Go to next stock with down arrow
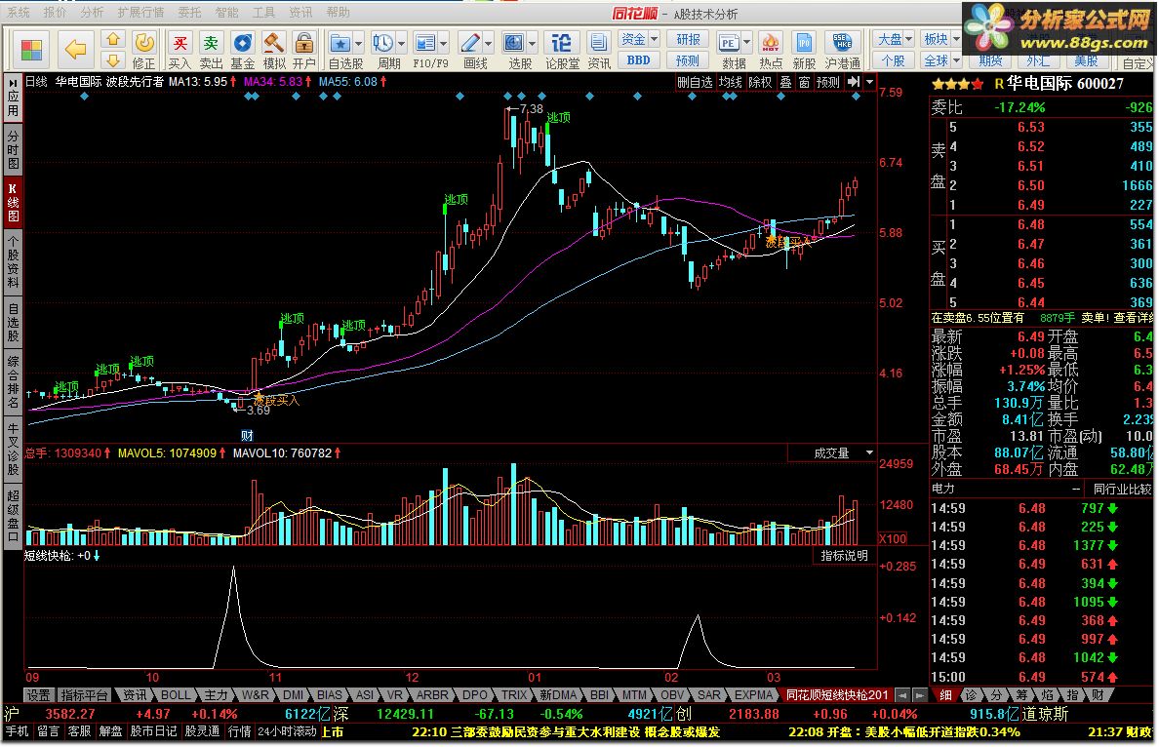Viewport: 1159px width, 747px height. (x=113, y=59)
